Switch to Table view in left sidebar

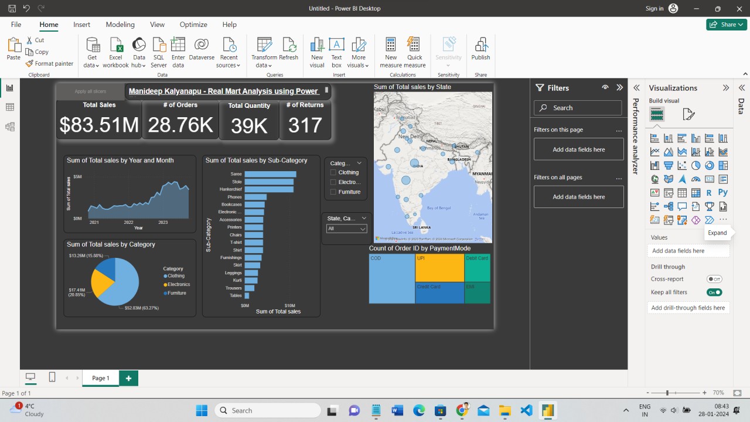pyautogui.click(x=9, y=107)
